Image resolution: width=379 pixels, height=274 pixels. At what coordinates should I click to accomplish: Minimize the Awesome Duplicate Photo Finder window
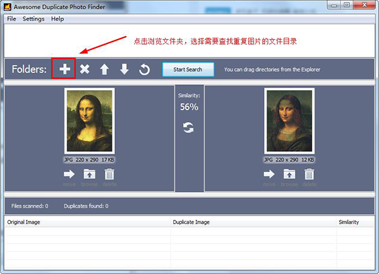(x=334, y=5)
